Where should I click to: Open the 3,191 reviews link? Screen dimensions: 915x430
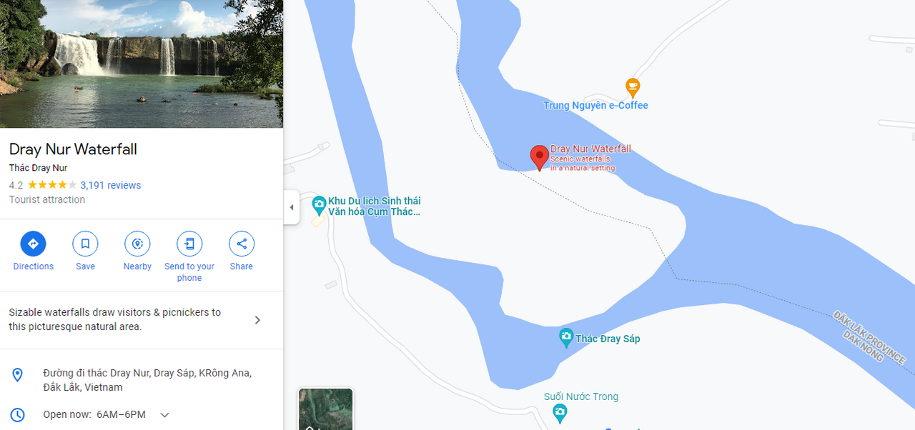coord(111,185)
